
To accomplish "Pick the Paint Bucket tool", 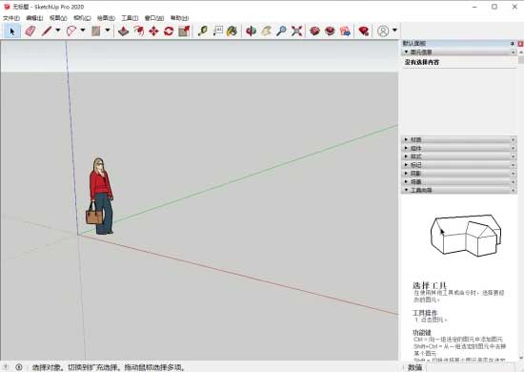I will coord(232,31).
